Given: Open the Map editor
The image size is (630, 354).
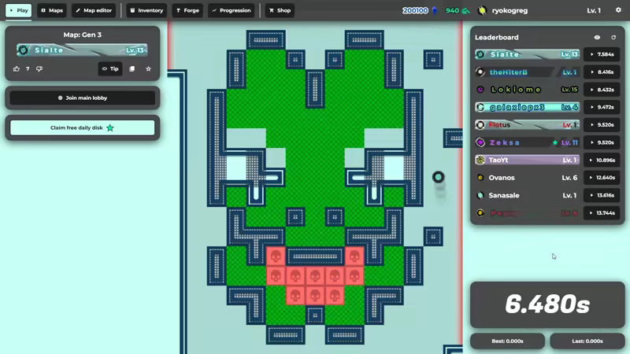Looking at the screenshot, I should tap(94, 10).
